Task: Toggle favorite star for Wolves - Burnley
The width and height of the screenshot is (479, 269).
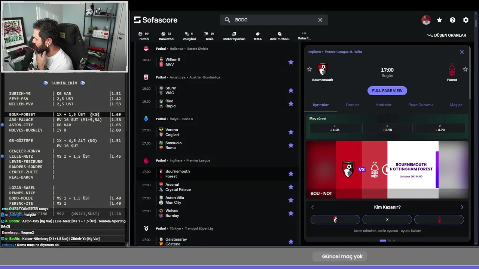Action: pos(291,213)
